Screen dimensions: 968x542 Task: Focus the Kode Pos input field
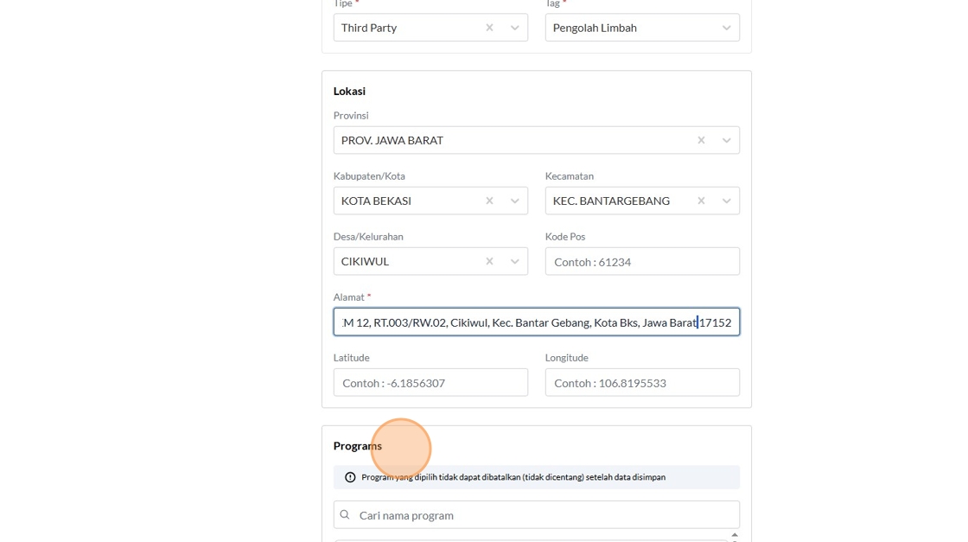tap(642, 261)
